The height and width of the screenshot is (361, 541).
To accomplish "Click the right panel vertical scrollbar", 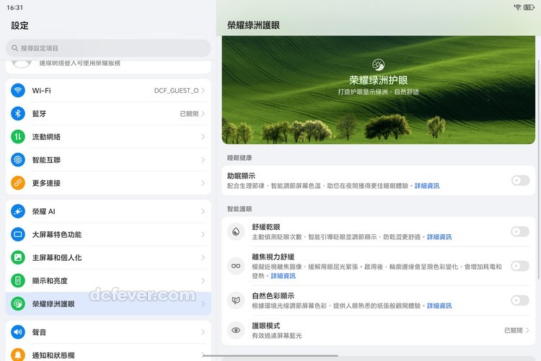I will click(539, 169).
